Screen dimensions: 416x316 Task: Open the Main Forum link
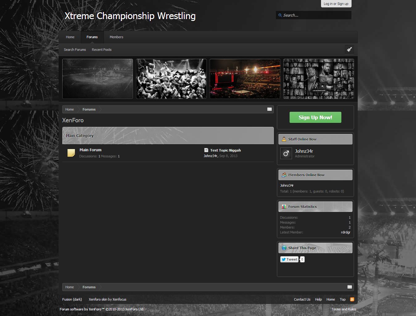coord(90,150)
